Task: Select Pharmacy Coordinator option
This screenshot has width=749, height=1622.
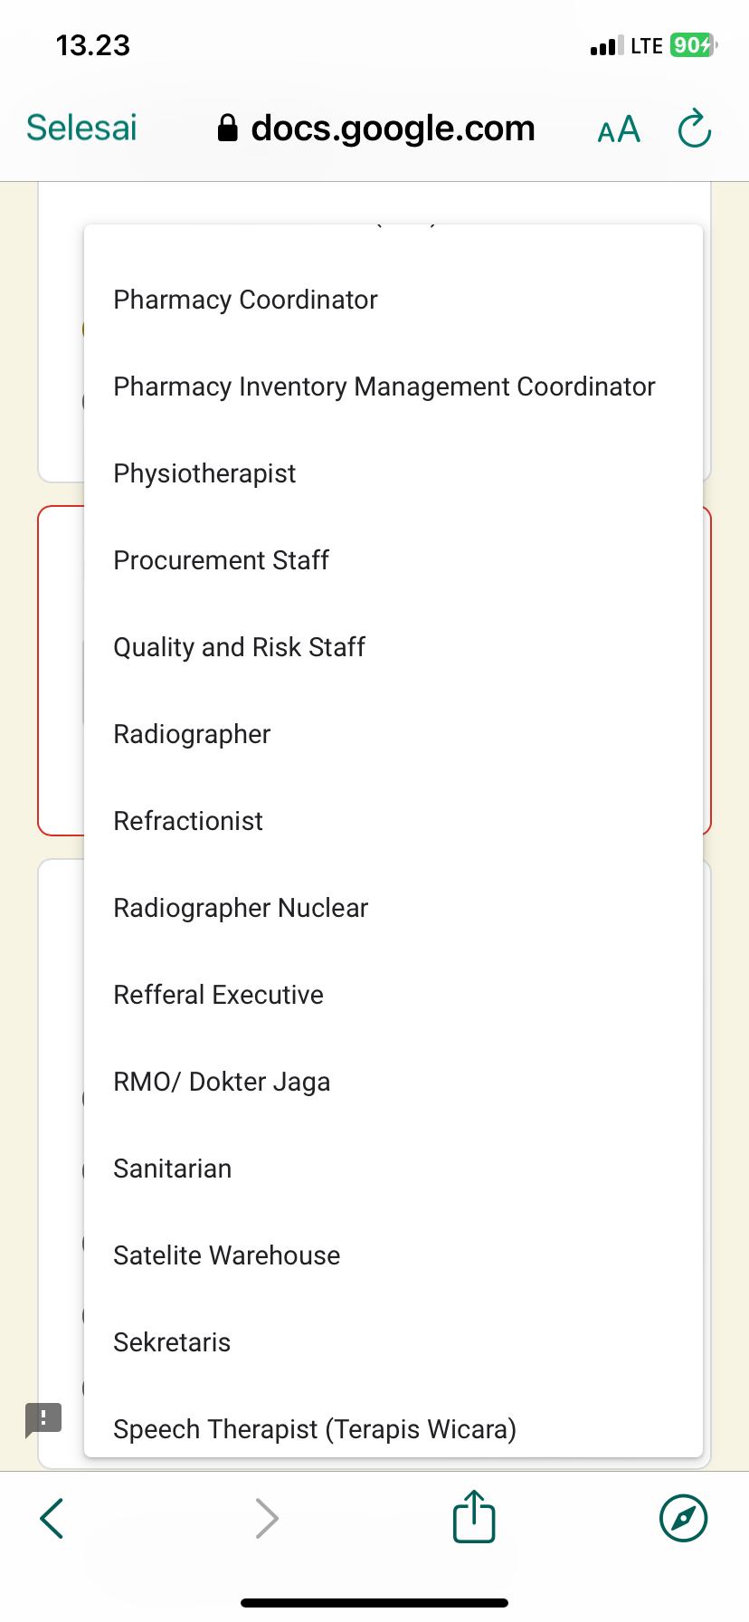Action: tap(246, 300)
